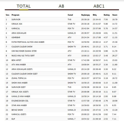Click the Program column header
This screenshot has height=121, width=124.
(15, 15)
